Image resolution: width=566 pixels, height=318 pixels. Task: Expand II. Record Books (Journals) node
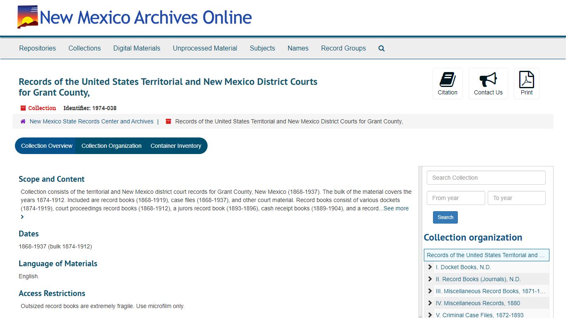point(430,279)
